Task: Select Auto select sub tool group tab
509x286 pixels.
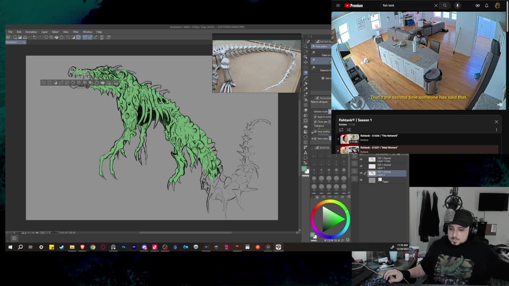Action: click(x=321, y=46)
